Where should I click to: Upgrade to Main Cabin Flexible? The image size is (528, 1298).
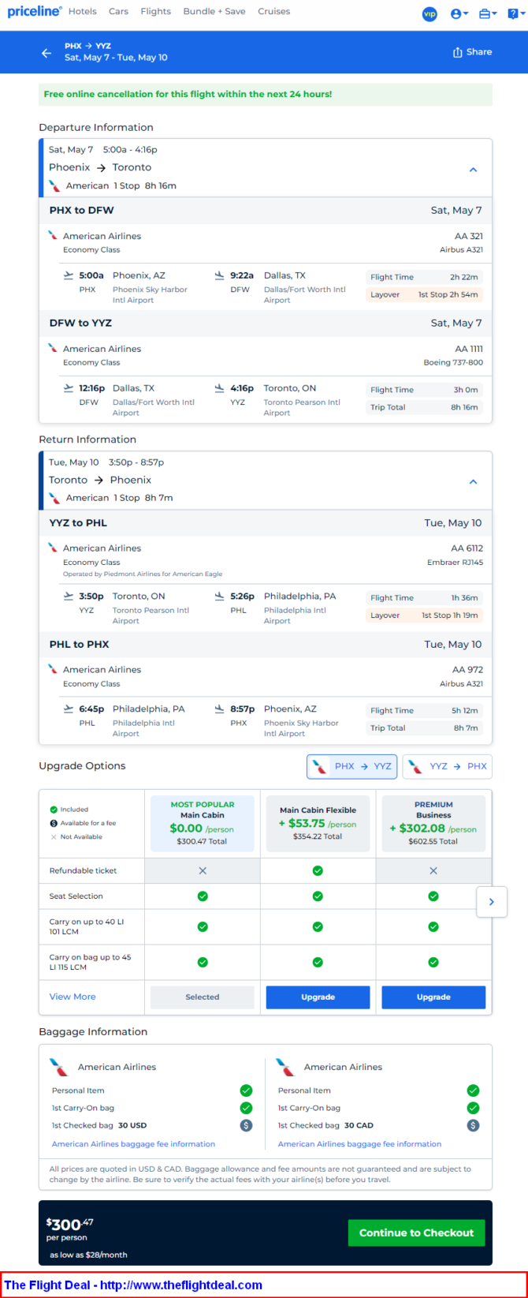click(318, 997)
